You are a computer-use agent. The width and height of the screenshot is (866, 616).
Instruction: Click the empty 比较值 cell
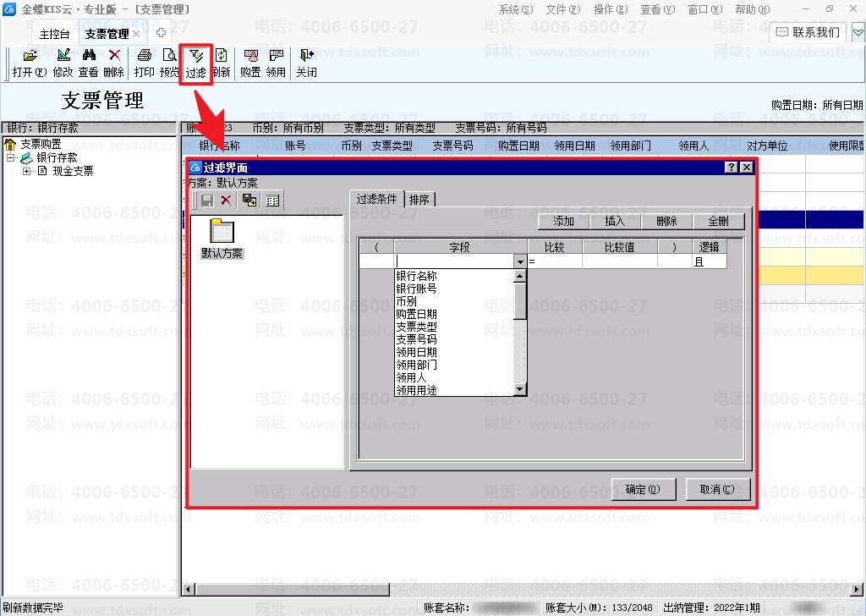coord(620,261)
